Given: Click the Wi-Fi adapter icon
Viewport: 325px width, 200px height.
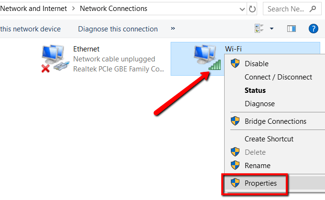Looking at the screenshot, I should click(x=207, y=59).
